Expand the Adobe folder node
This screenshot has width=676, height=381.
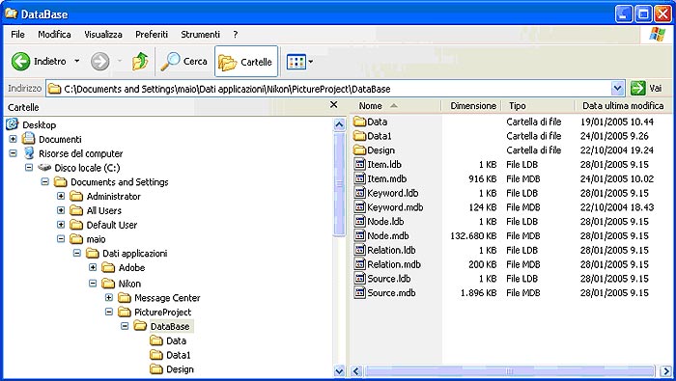tap(93, 267)
